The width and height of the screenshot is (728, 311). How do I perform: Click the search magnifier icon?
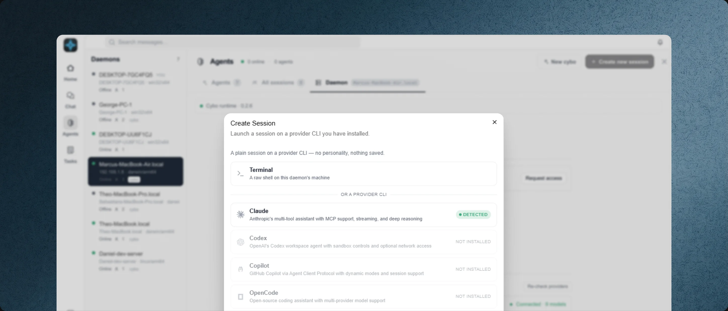click(112, 42)
